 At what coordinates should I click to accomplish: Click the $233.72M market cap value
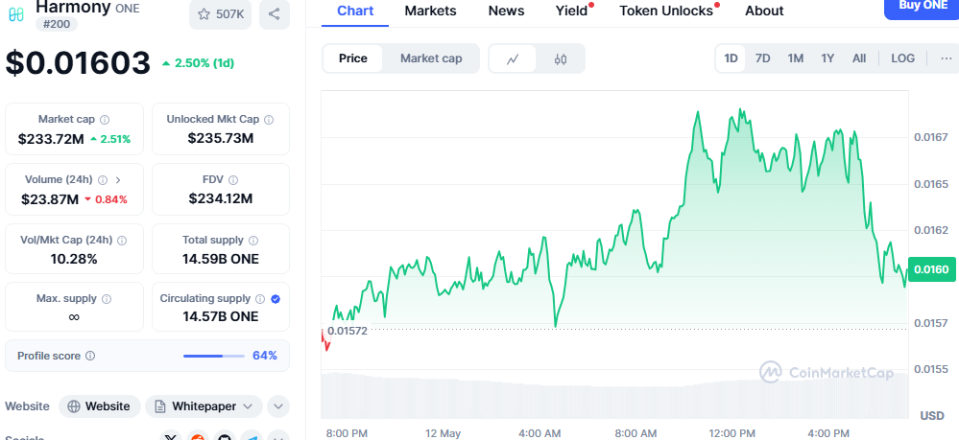[x=51, y=139]
